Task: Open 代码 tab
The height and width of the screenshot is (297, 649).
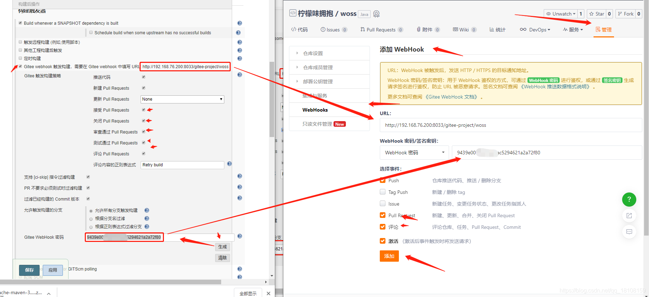Action: coord(299,30)
